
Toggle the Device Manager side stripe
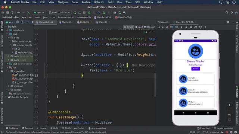(237, 44)
